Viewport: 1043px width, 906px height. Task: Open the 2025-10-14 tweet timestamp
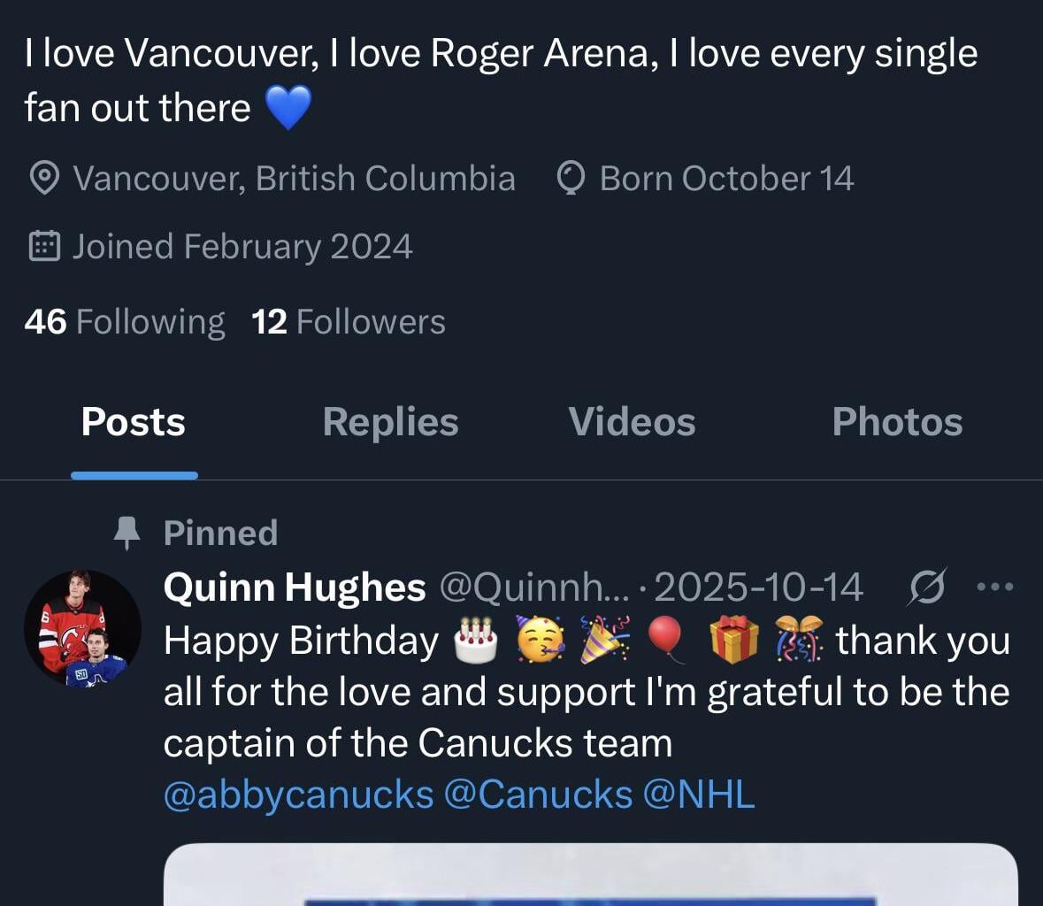click(x=759, y=586)
